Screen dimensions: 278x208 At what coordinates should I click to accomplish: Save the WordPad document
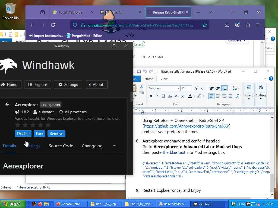click(139, 71)
